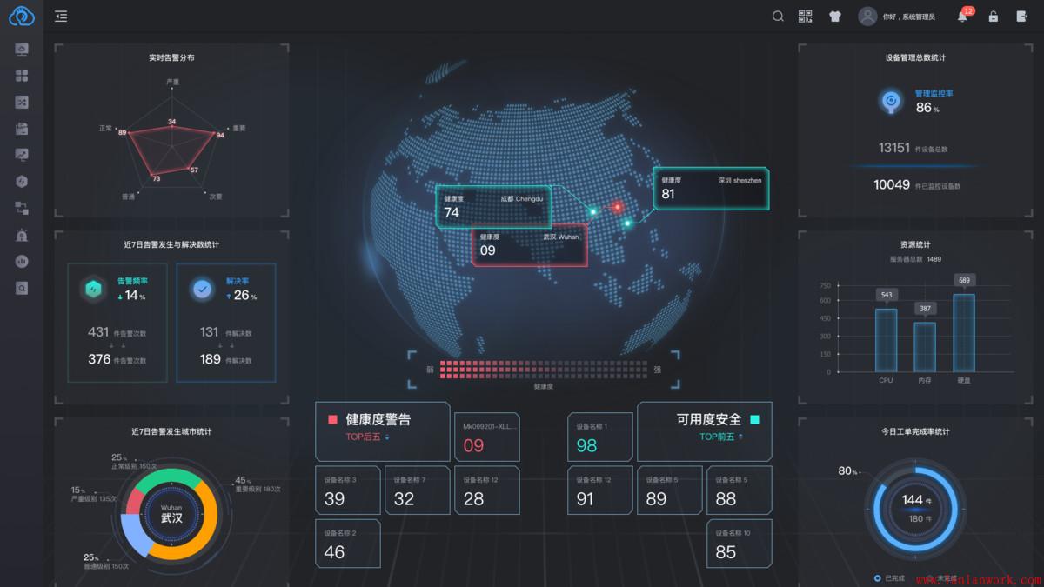1044x587 pixels.
Task: Select the shuffle arrows sidebar menu item
Action: [22, 102]
